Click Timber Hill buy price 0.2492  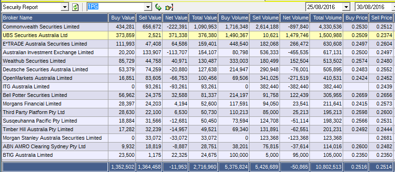(x=359, y=129)
